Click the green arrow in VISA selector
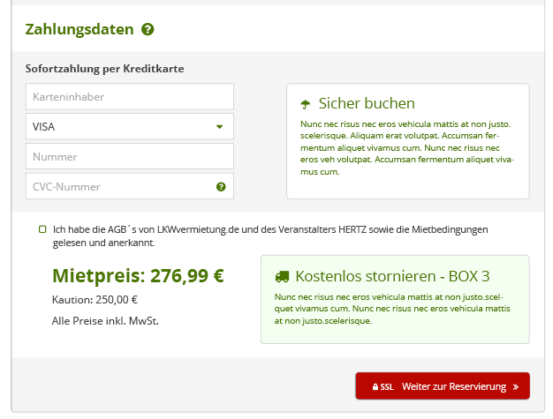This screenshot has width=553, height=419. click(x=219, y=127)
